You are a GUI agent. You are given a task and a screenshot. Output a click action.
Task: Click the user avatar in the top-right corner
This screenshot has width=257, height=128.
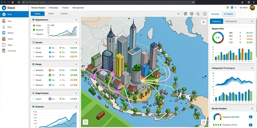coord(252,7)
